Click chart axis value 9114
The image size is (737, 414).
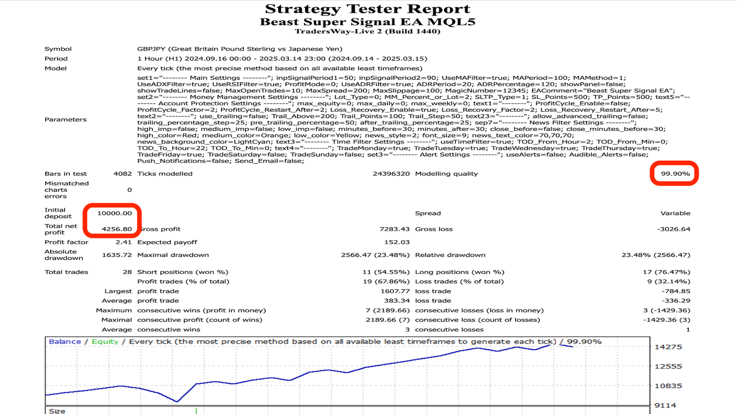pos(665,405)
